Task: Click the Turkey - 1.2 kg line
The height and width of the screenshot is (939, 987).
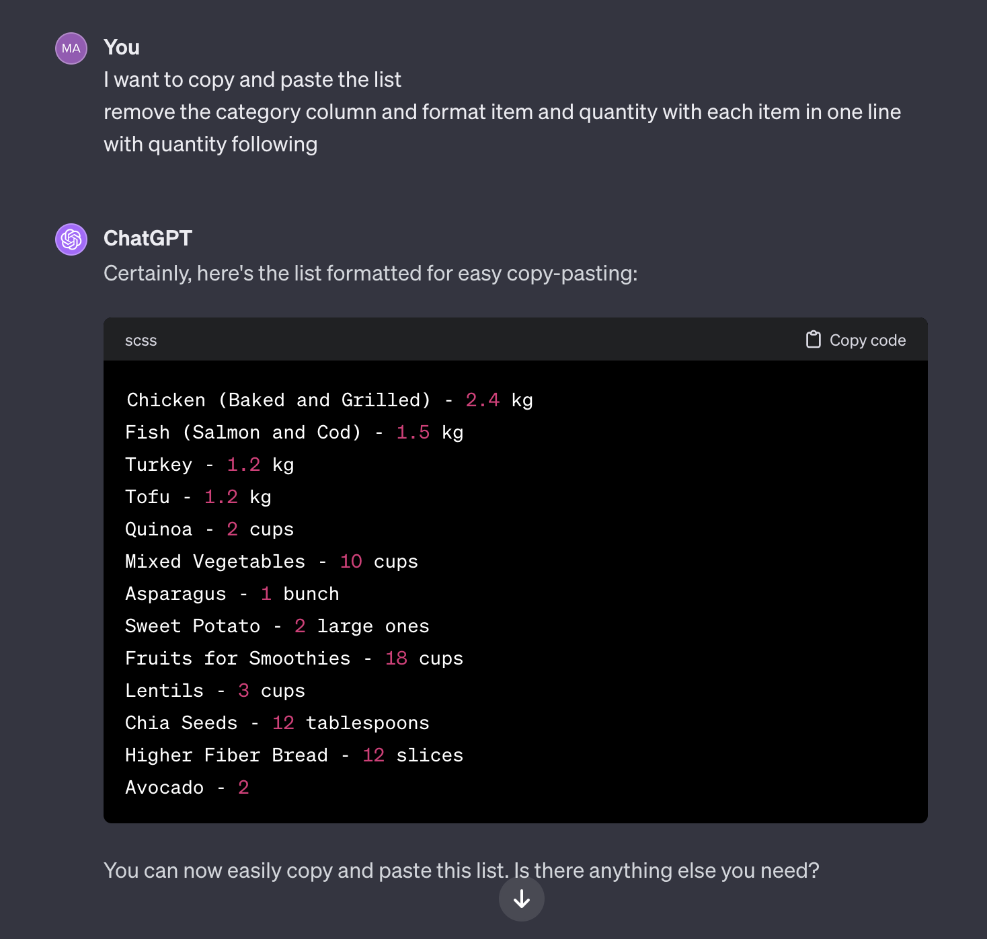Action: [x=209, y=465]
